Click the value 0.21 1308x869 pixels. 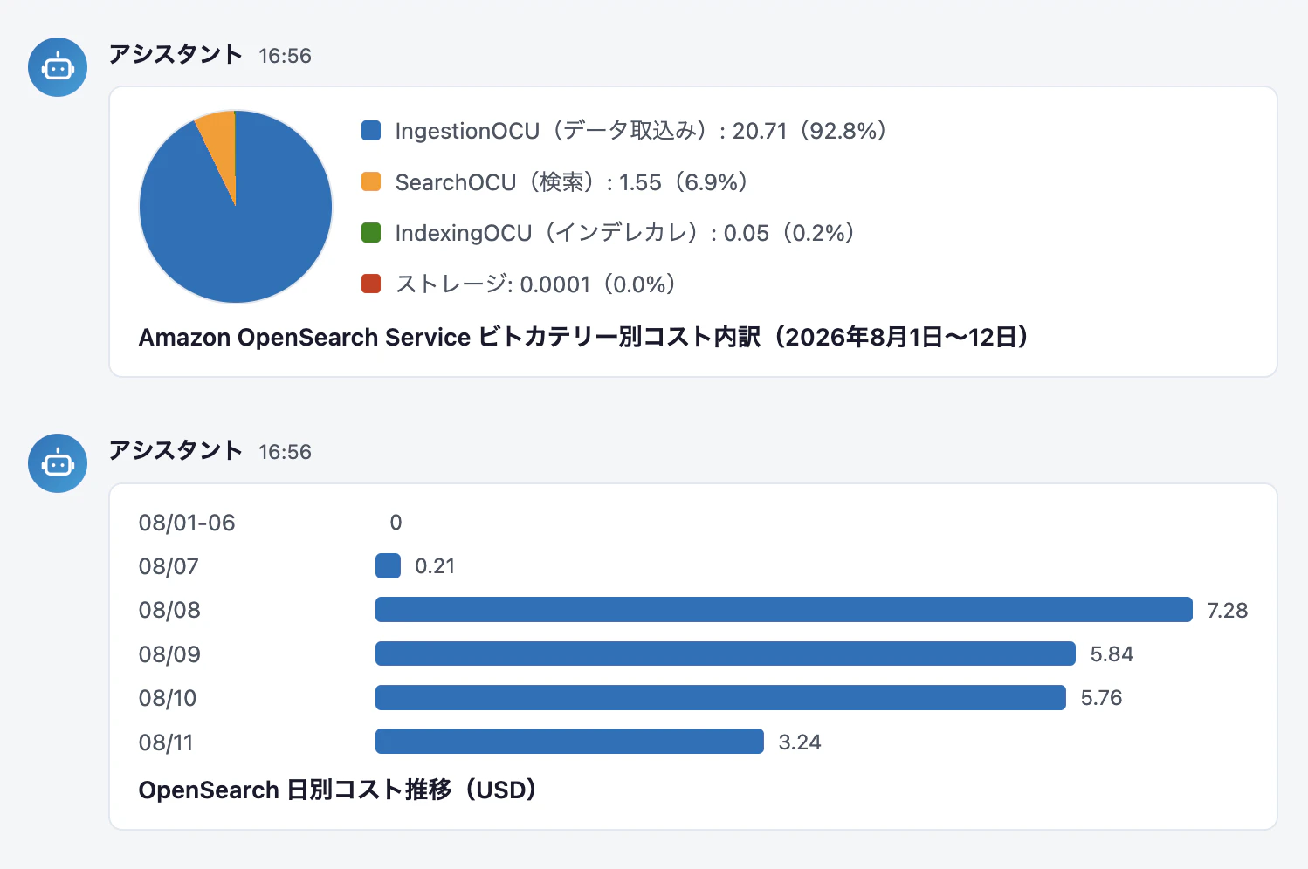(x=435, y=566)
